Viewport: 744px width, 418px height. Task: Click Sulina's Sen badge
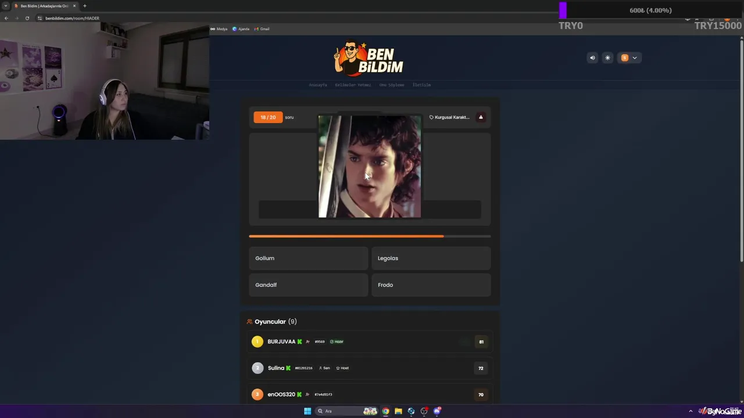tap(324, 368)
